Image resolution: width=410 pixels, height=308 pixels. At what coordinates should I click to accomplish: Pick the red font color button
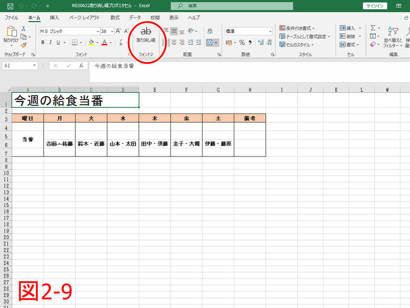click(x=105, y=42)
